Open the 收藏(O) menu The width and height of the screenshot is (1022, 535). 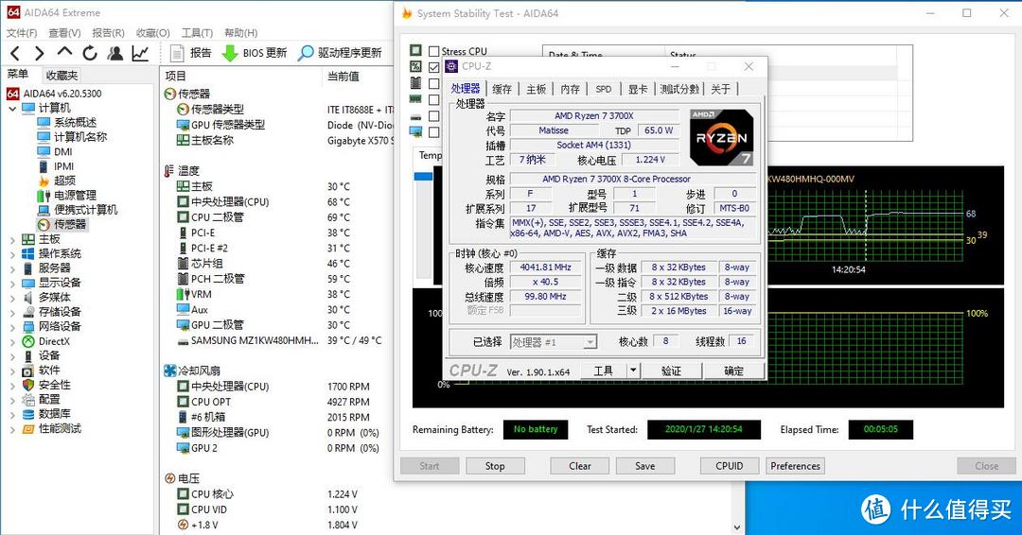point(152,32)
